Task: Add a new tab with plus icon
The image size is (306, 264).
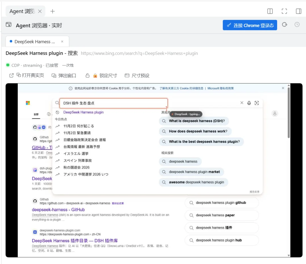Action: click(x=52, y=11)
